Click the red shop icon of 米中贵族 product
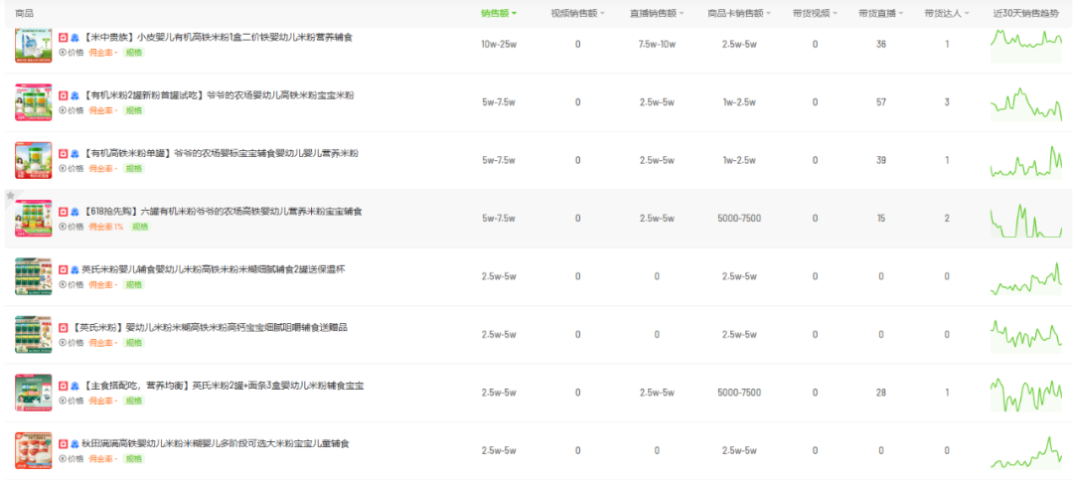Viewport: 1073px width, 480px height. [x=63, y=37]
